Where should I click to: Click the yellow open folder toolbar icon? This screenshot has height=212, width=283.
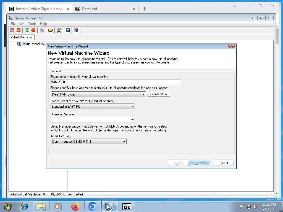click(x=51, y=30)
